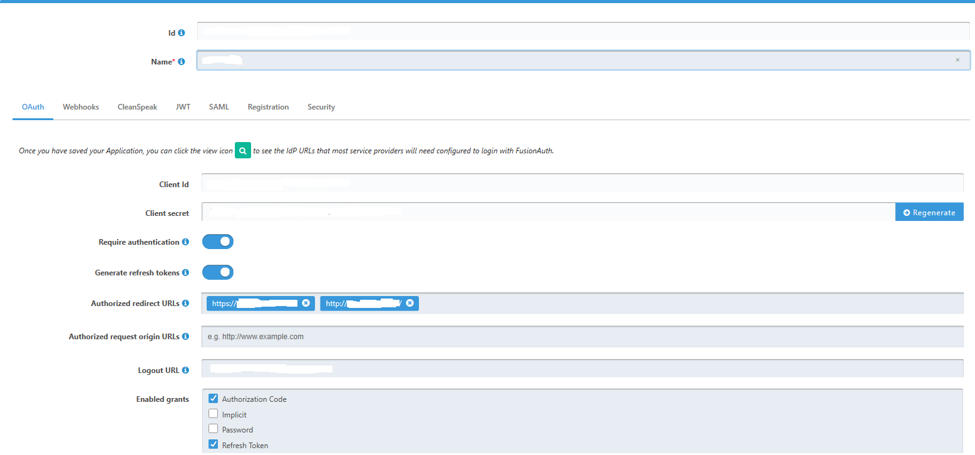This screenshot has width=975, height=455.
Task: Select the Security tab
Action: point(321,106)
